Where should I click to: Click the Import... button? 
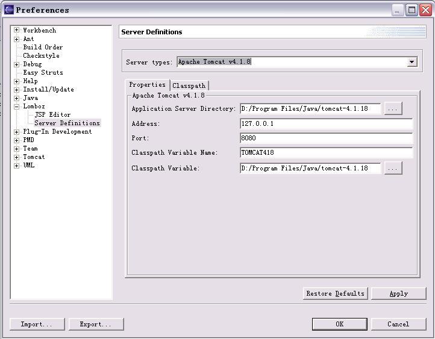[37, 324]
